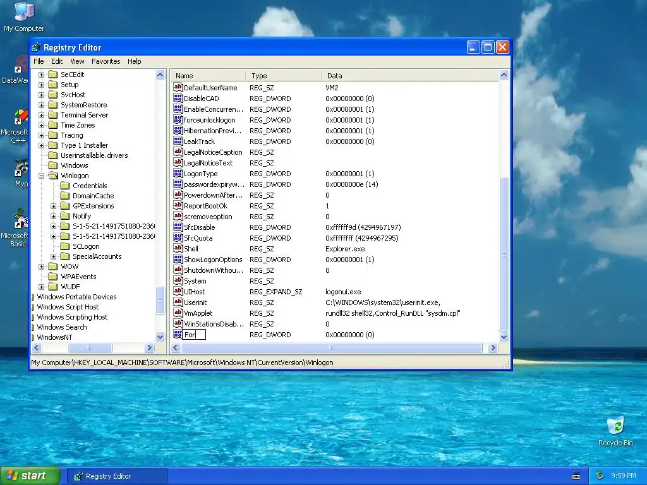The width and height of the screenshot is (647, 485).
Task: Click the LogonType DWORD icon
Action: click(x=178, y=173)
